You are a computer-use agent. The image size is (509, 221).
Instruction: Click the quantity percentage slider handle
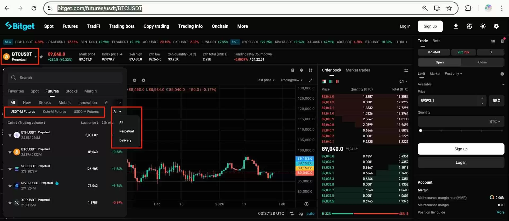(x=420, y=131)
